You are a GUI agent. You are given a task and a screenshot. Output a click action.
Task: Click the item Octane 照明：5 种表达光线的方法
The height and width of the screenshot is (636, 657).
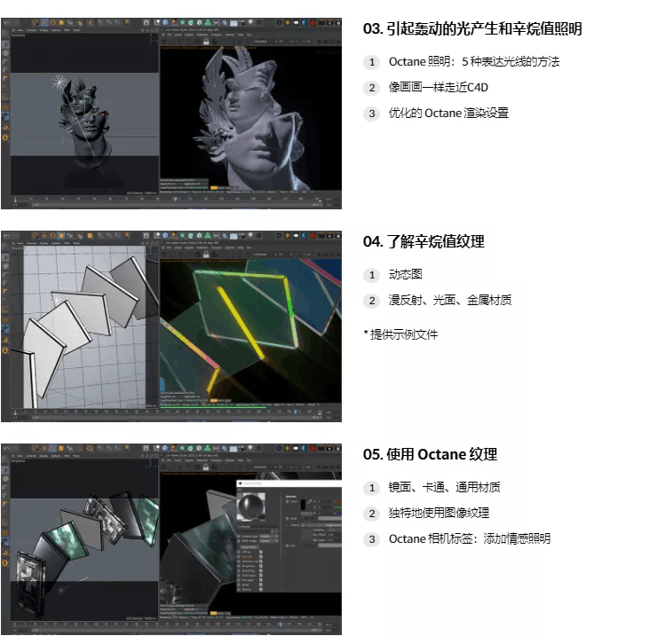click(474, 62)
